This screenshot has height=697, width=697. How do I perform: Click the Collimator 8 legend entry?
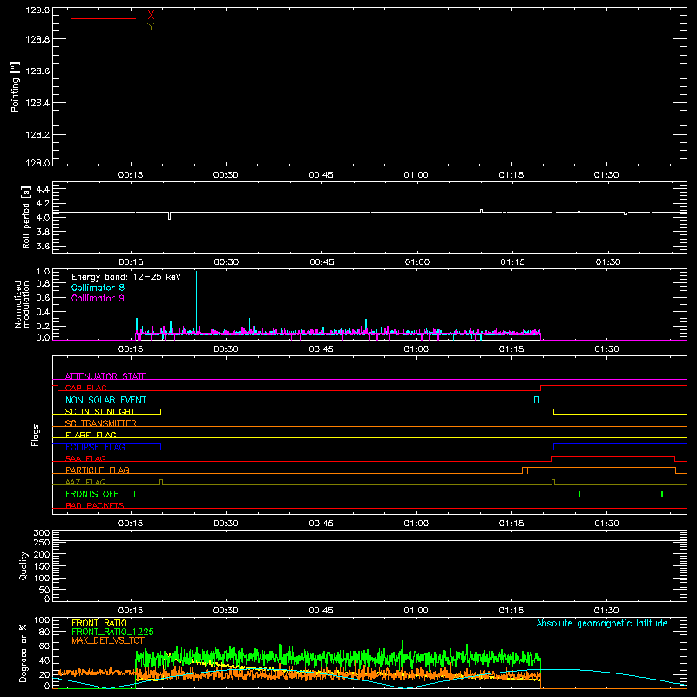coord(98,288)
